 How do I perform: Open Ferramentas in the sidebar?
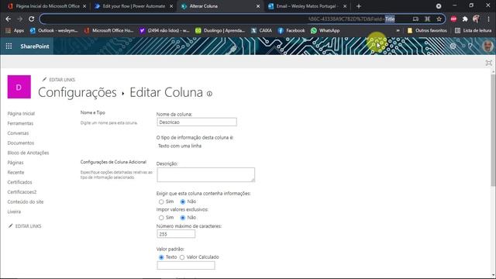click(x=20, y=123)
